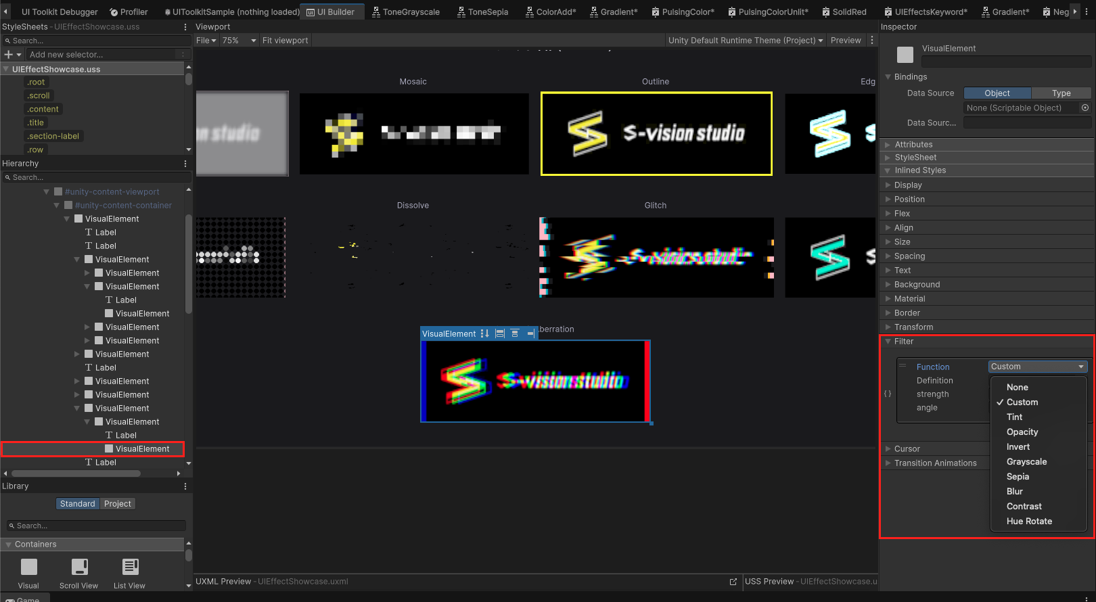The image size is (1096, 602).
Task: Collapse the UIEffectShowcase.uss stylesheet row
Action: (x=6, y=69)
